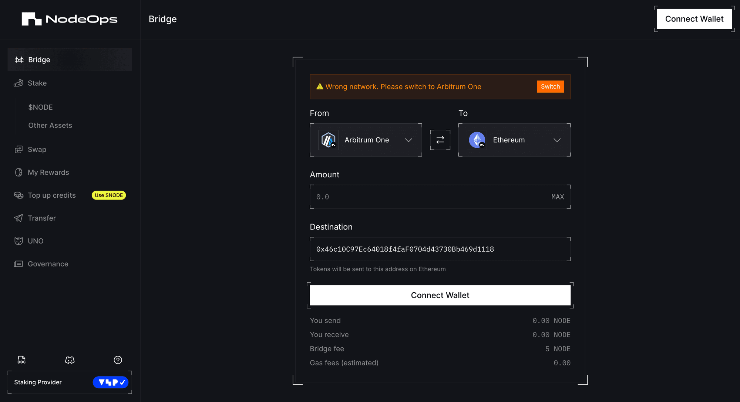
Task: Go to the Transfer page
Action: pyautogui.click(x=70, y=218)
